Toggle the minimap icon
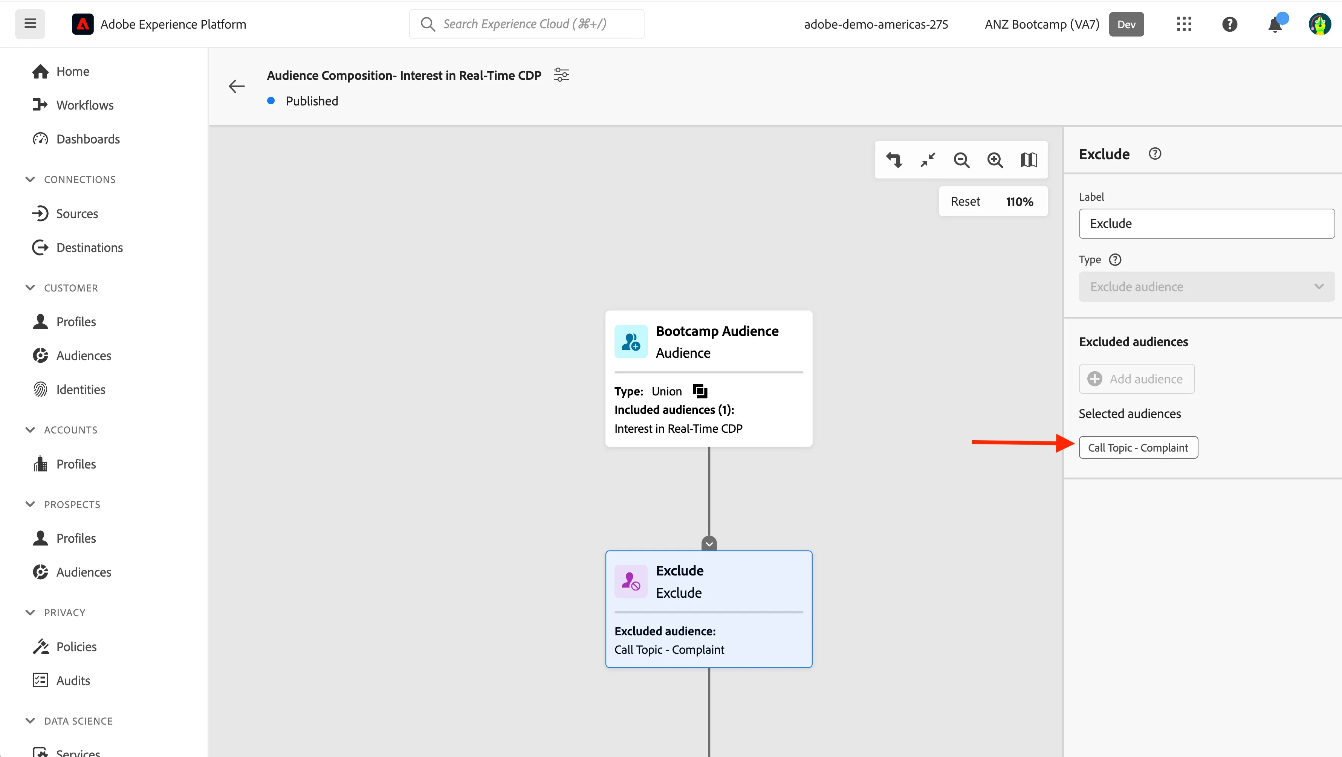1342x757 pixels. [1029, 160]
